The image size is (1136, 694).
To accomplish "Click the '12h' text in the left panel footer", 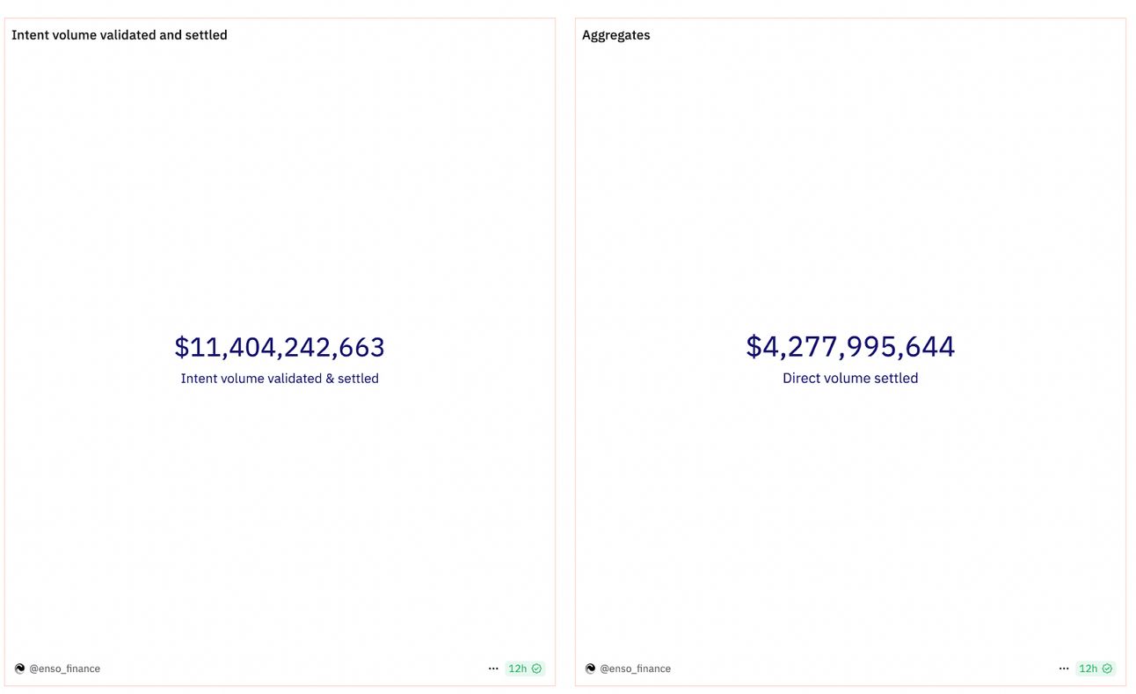I will [x=518, y=669].
